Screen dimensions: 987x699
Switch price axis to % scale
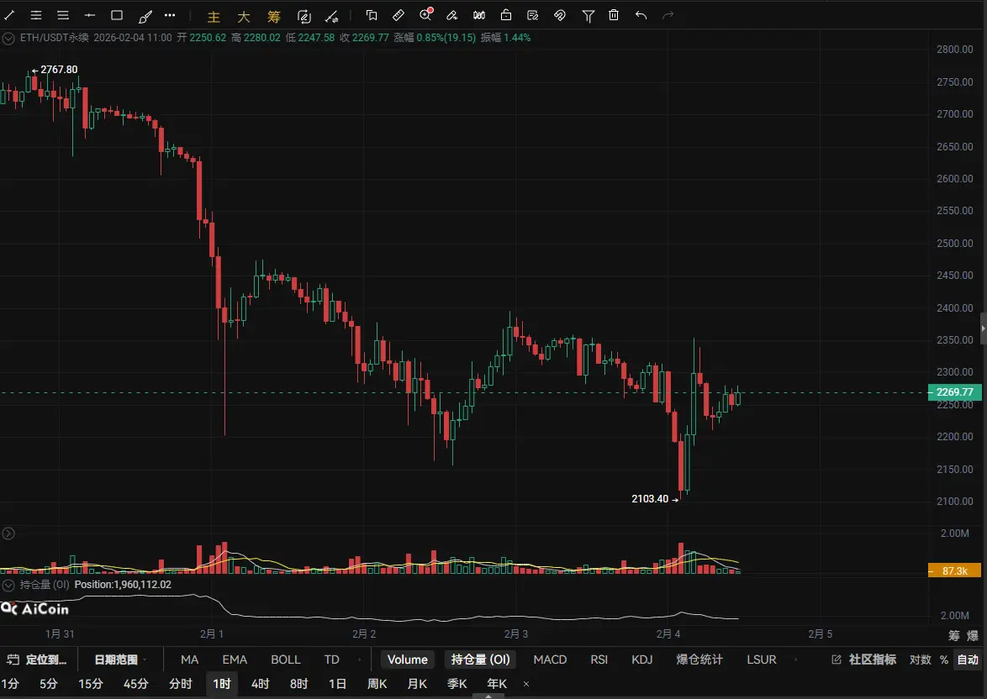[x=944, y=660]
